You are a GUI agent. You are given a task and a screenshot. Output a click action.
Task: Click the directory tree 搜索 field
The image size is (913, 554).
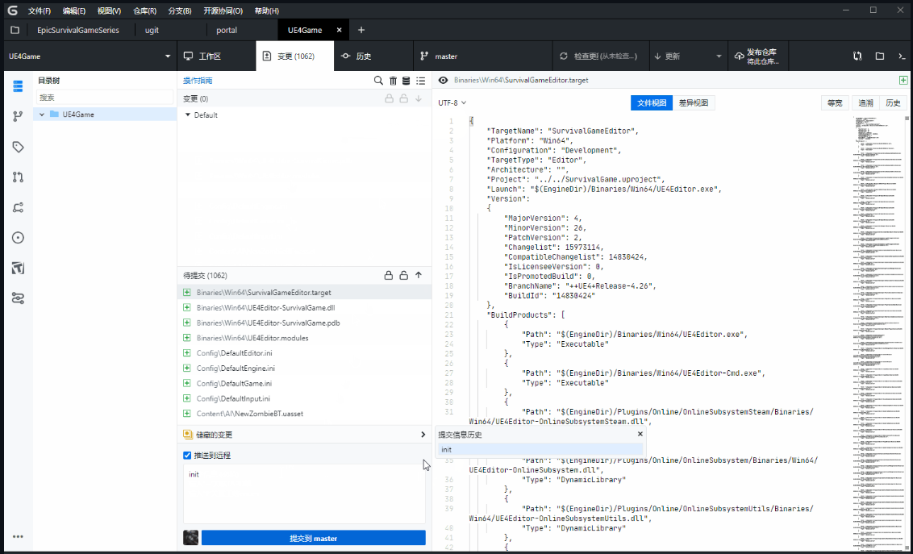click(105, 98)
